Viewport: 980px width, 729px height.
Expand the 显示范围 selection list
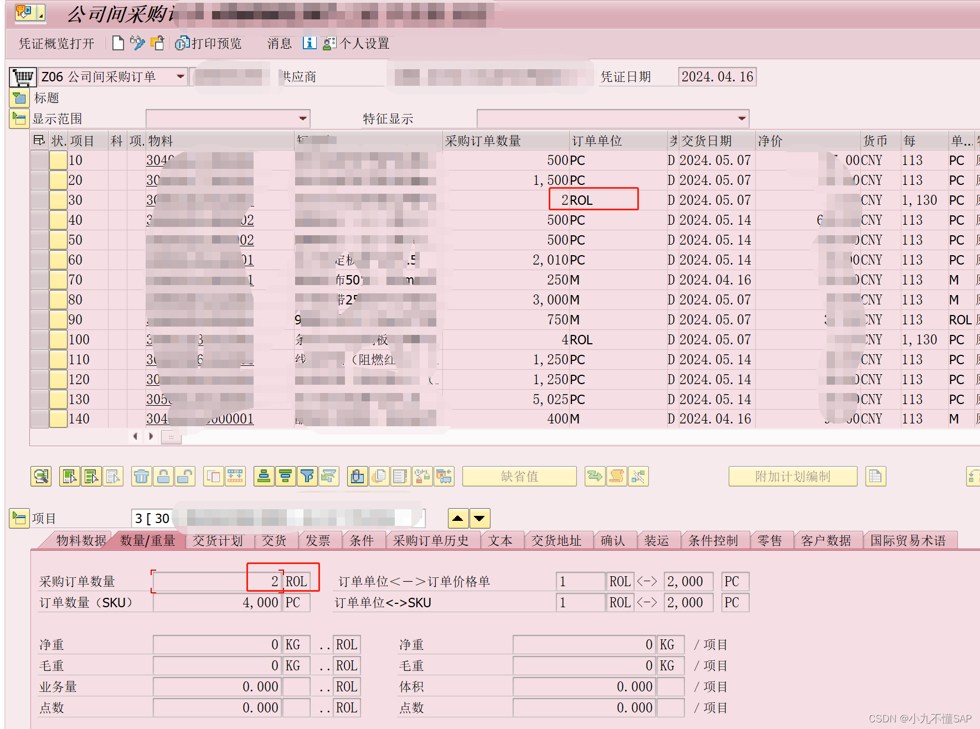click(302, 118)
